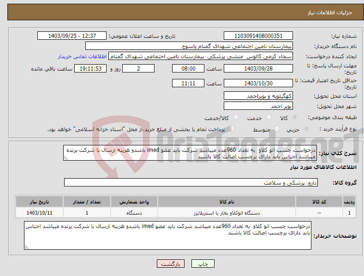Viewport: 364px width, 276px height.
Task: Click the واحد شمارش column header
Action: click(x=134, y=202)
